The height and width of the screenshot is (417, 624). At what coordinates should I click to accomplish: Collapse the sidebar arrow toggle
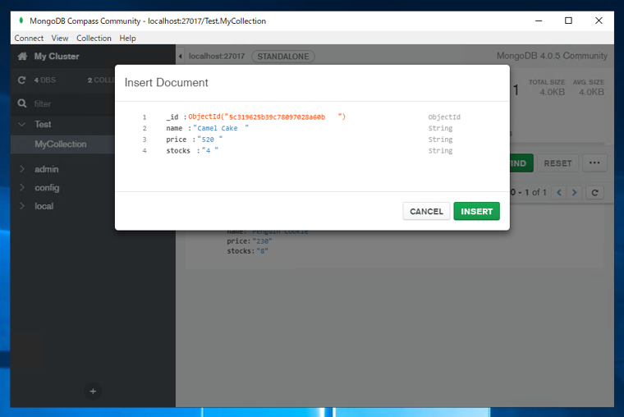(181, 56)
